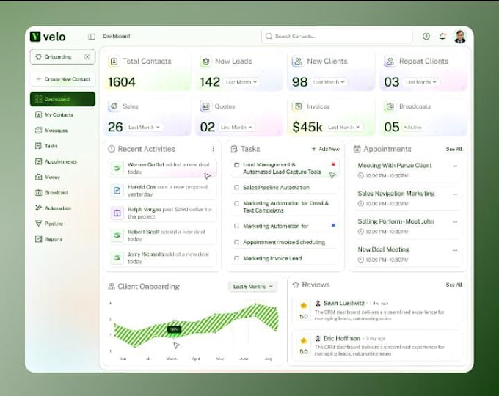
Task: Open Client Onboarding Last 6 Months dropdown
Action: 252,287
